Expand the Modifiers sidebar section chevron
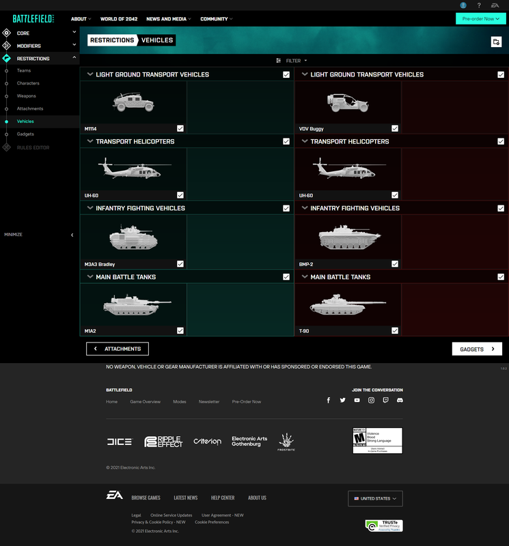Viewport: 509px width, 546px height. pos(74,44)
